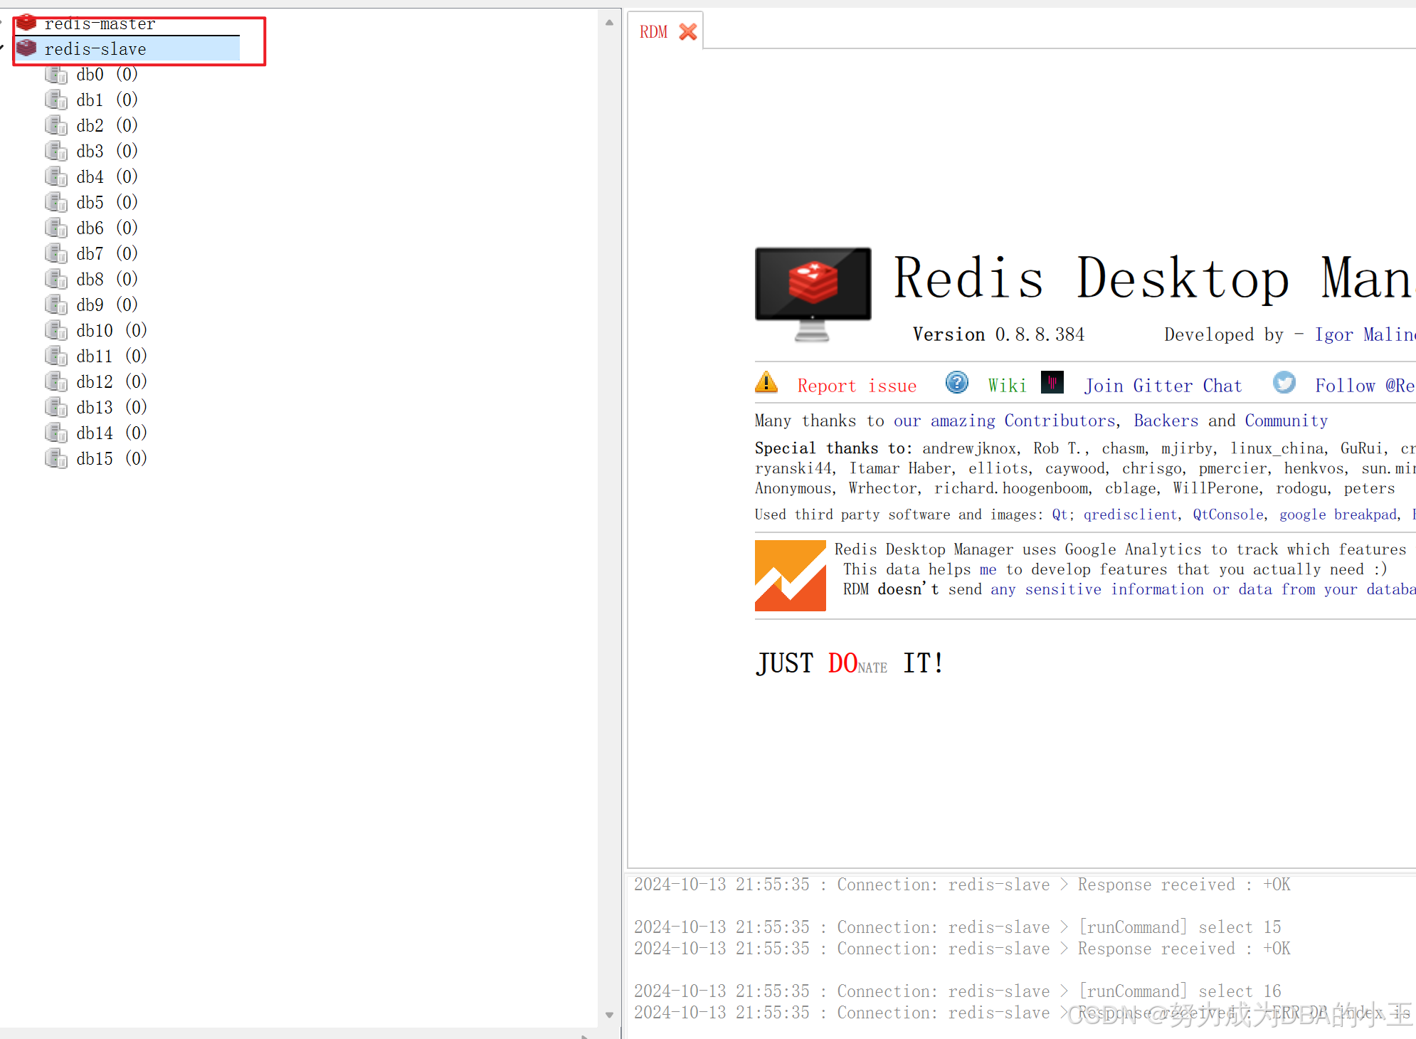Image resolution: width=1416 pixels, height=1039 pixels.
Task: Open the Join Gitter Chat link
Action: coord(1163,386)
